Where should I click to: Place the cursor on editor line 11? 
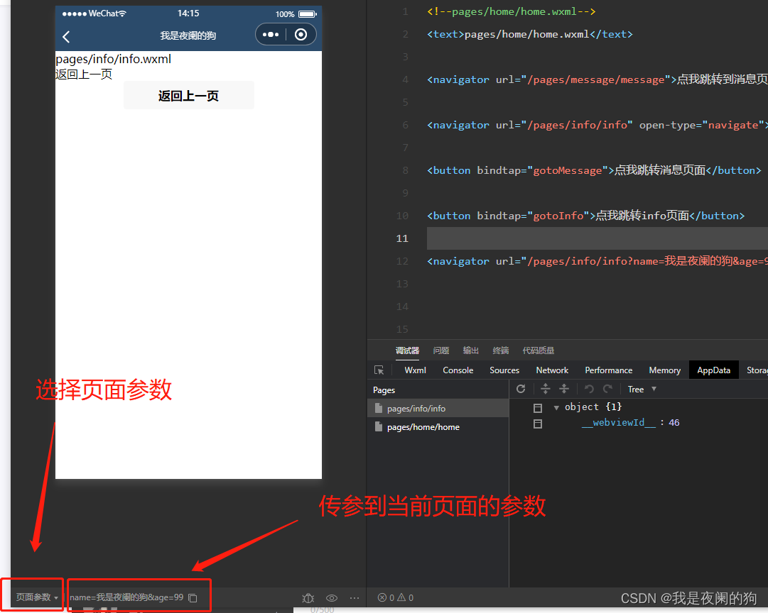[597, 238]
